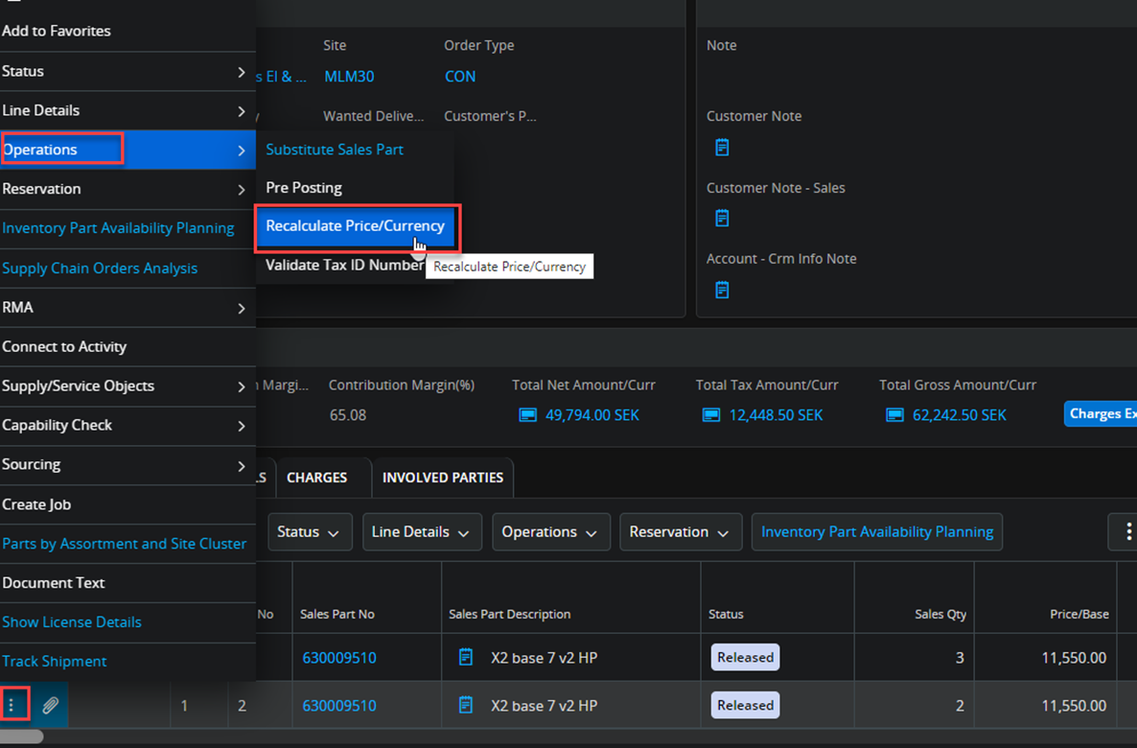Click the paperclip attachment icon in the bottom row
Image resolution: width=1137 pixels, height=748 pixels.
(50, 706)
